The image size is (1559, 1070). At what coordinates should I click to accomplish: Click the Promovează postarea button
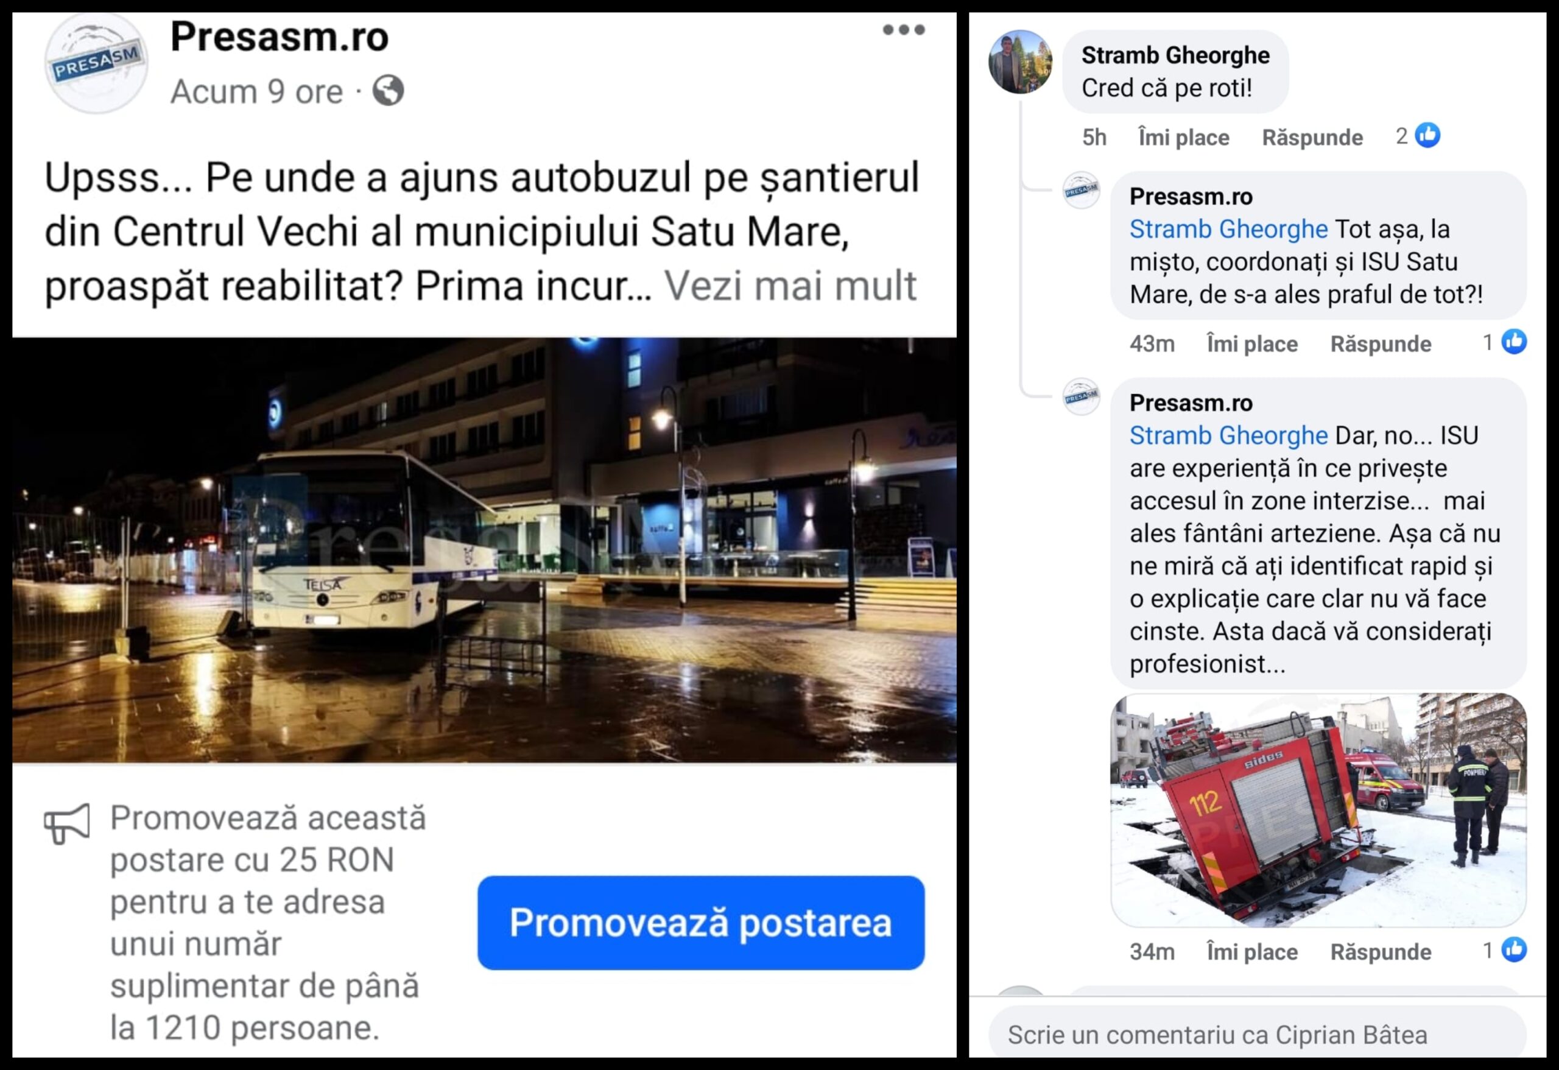(x=701, y=923)
